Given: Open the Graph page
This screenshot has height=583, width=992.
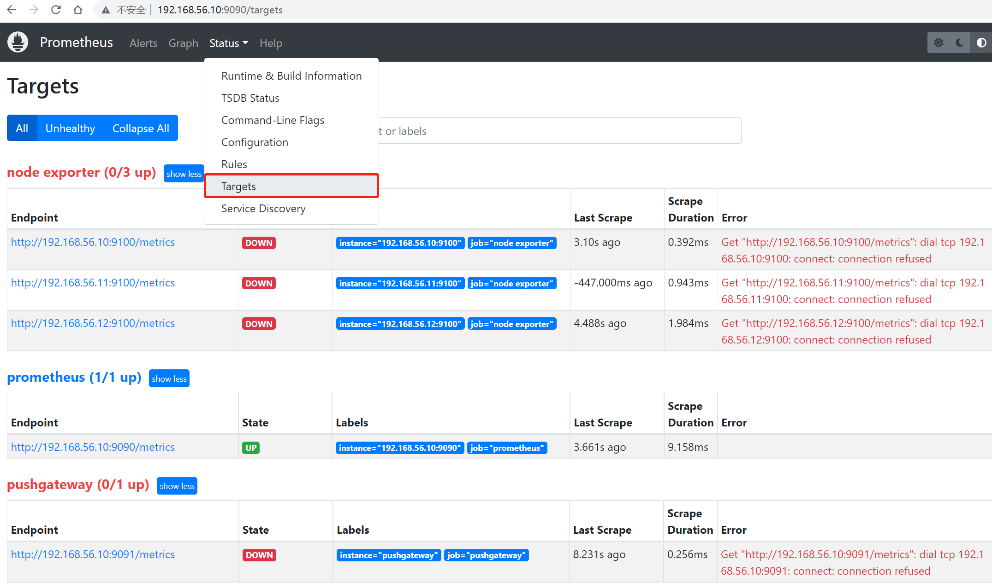Looking at the screenshot, I should [x=183, y=43].
